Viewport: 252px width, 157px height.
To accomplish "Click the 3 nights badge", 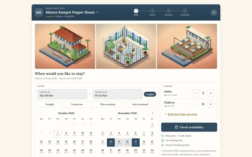I will (150, 94).
